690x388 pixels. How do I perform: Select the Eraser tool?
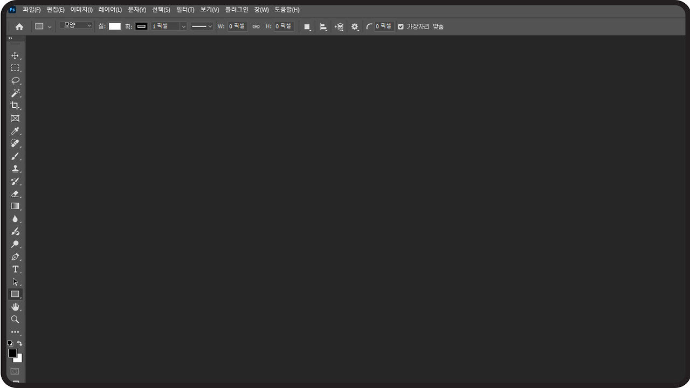point(15,194)
